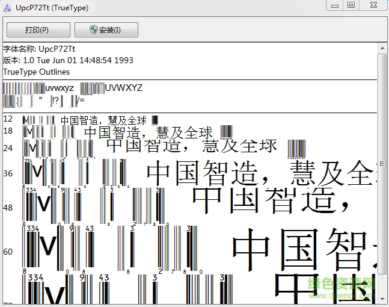Click the size label '18'

pyautogui.click(x=8, y=131)
